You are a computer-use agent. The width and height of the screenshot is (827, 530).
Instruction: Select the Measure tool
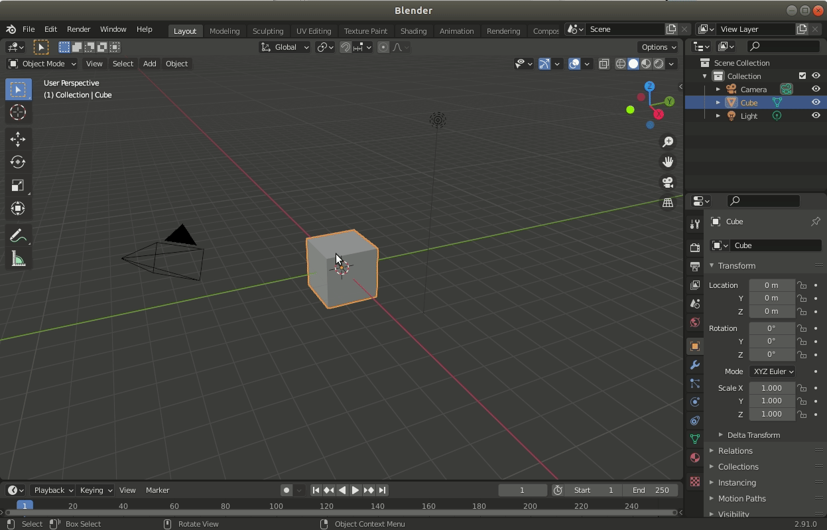(18, 259)
